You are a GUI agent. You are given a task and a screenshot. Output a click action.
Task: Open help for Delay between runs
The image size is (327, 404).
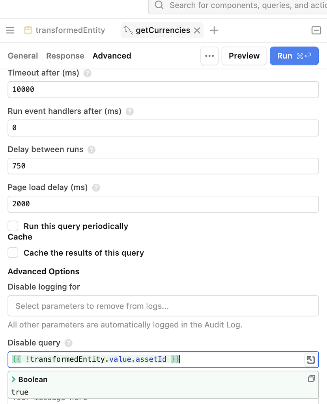pos(91,150)
